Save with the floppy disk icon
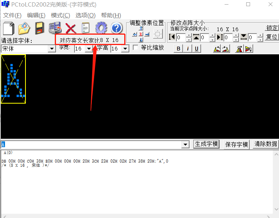The width and height of the screenshot is (279, 218). click(39, 28)
